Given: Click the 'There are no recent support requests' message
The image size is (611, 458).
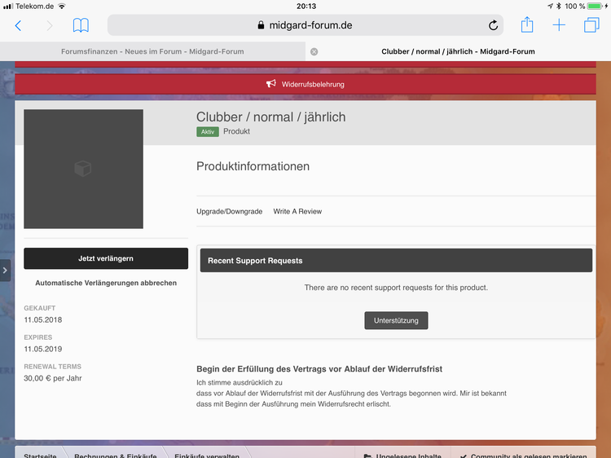Looking at the screenshot, I should click(396, 288).
